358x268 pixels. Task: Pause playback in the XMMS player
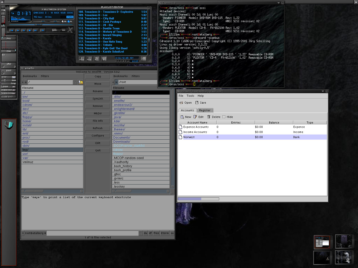[24, 30]
